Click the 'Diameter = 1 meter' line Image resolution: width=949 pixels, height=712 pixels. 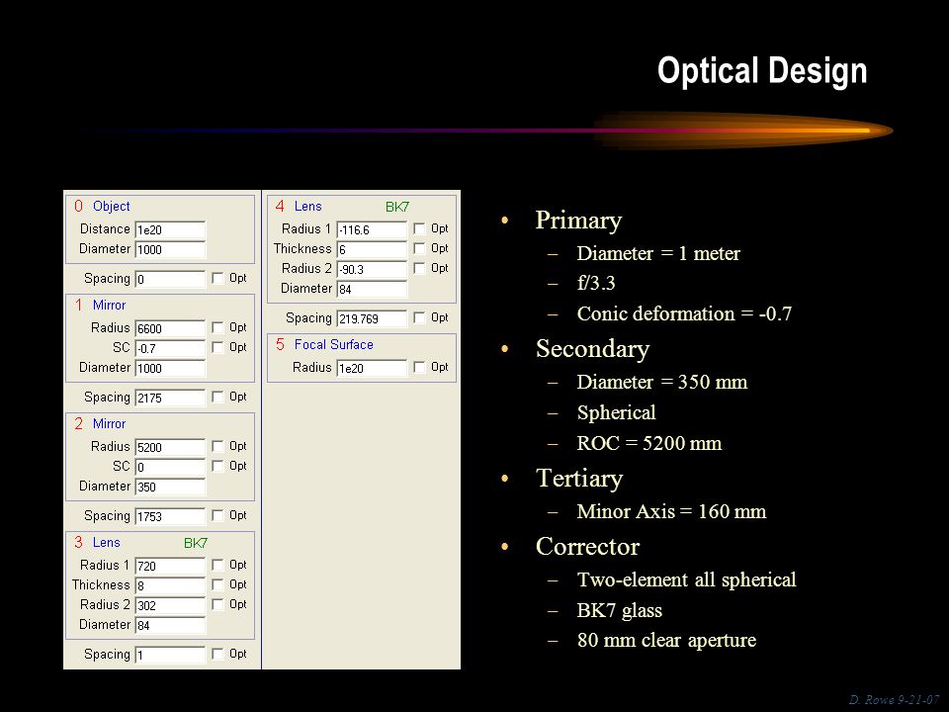point(658,253)
